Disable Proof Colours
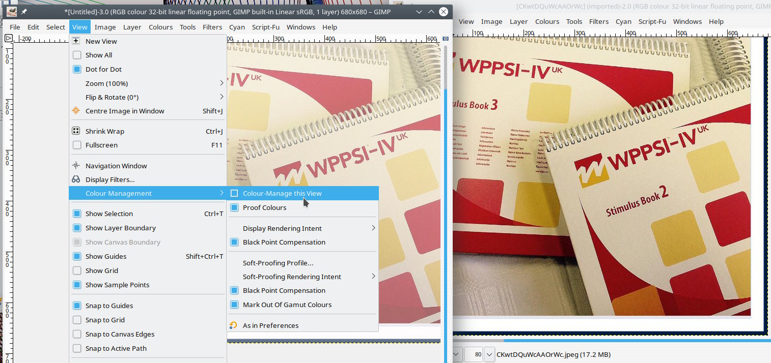This screenshot has height=363, width=771. [x=234, y=207]
